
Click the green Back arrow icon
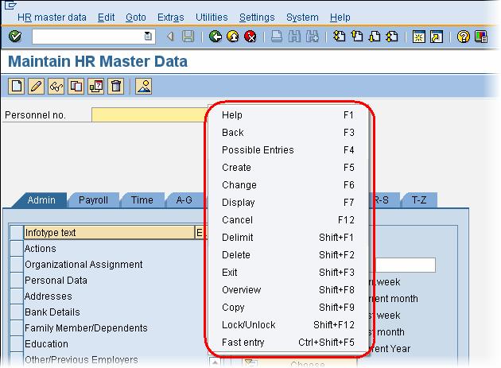point(216,37)
